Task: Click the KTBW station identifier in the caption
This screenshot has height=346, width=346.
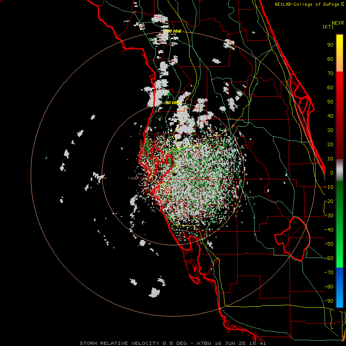Action: [x=204, y=343]
